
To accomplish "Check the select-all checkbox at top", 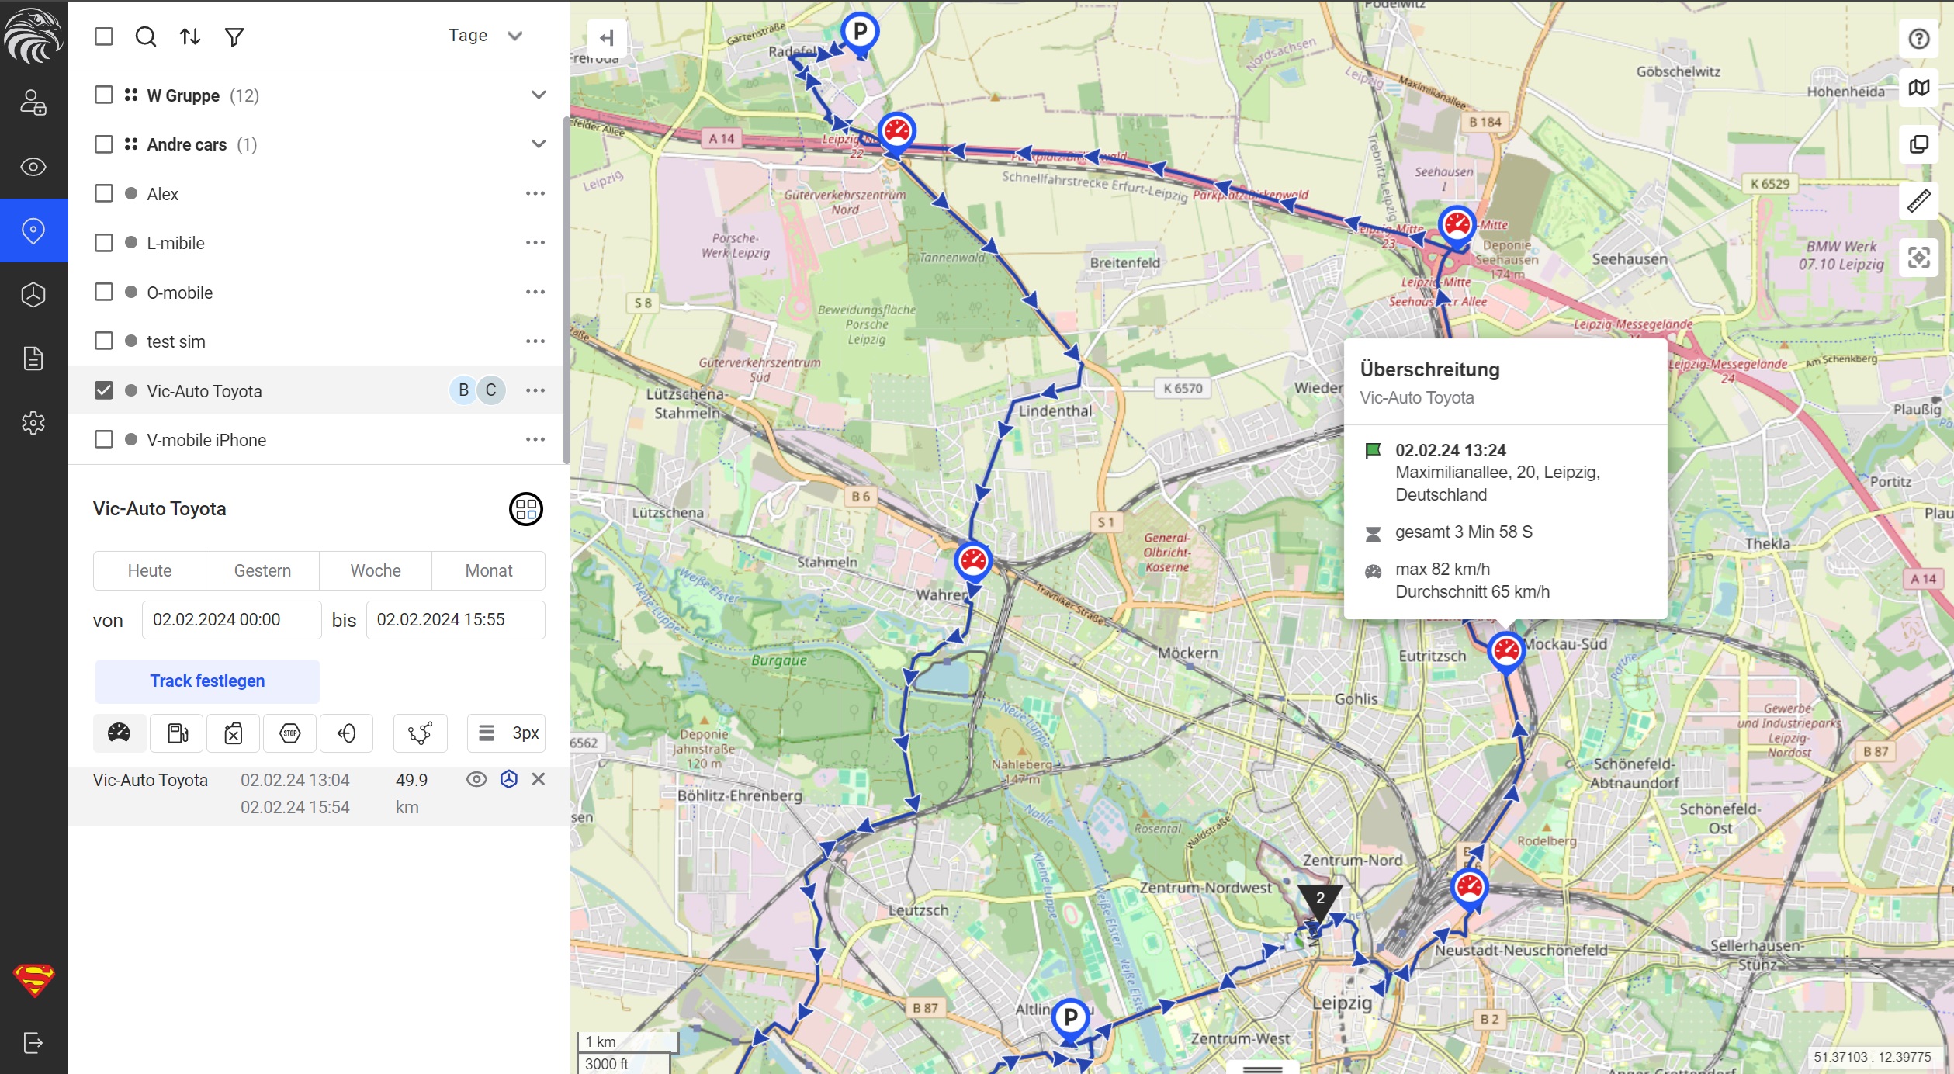I will (103, 36).
